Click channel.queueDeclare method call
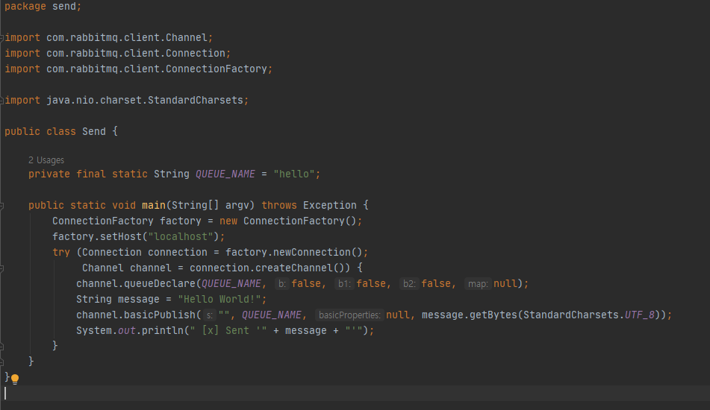This screenshot has height=410, width=710. tap(136, 284)
